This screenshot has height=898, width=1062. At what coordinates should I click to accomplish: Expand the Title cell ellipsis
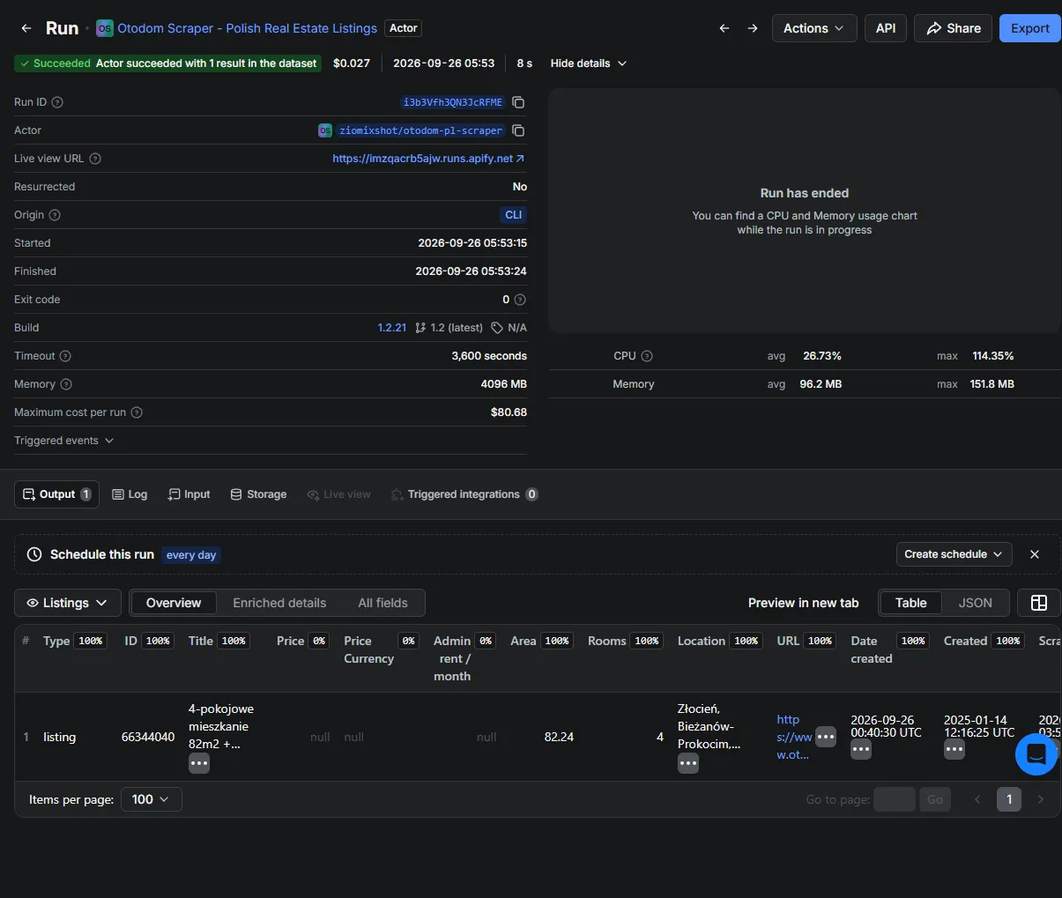click(x=199, y=764)
